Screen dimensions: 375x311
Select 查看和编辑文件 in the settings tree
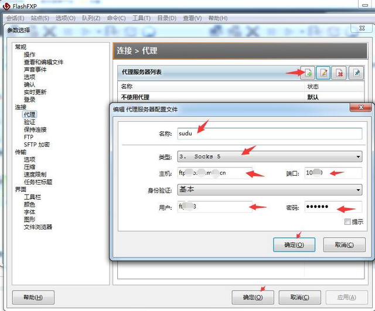point(43,62)
